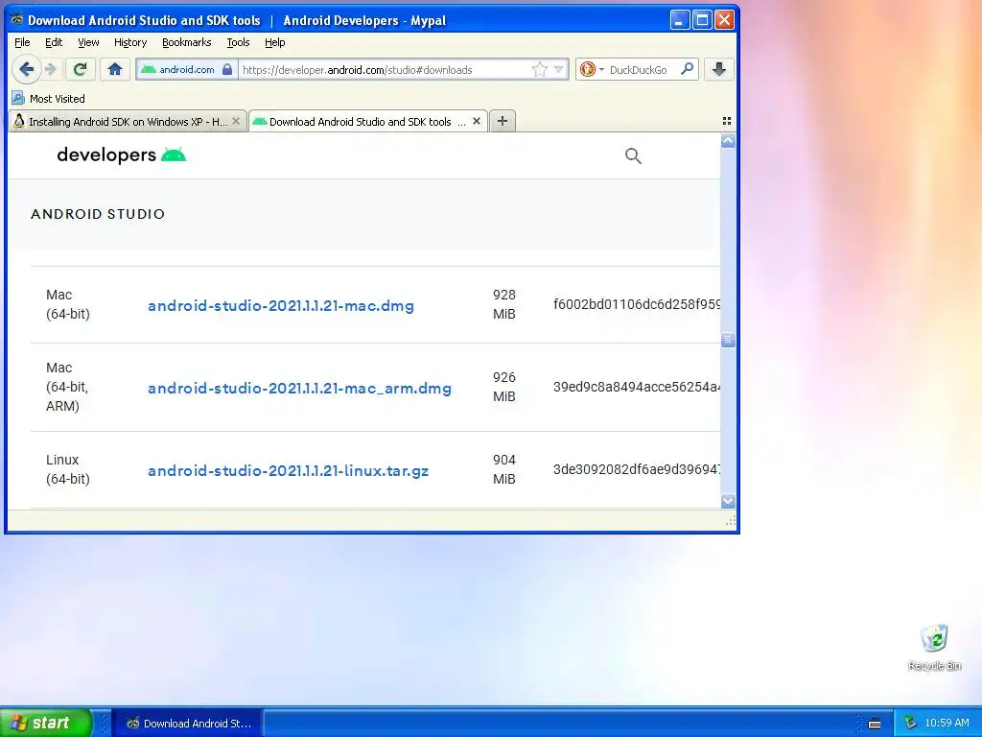Click the 928 MiB size cell
The width and height of the screenshot is (982, 737).
(x=504, y=304)
